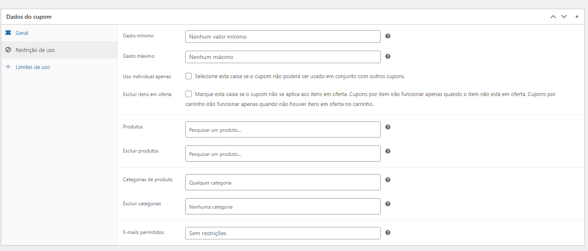Open Categorias de produto selector
Image resolution: width=588 pixels, height=251 pixels.
(x=283, y=182)
